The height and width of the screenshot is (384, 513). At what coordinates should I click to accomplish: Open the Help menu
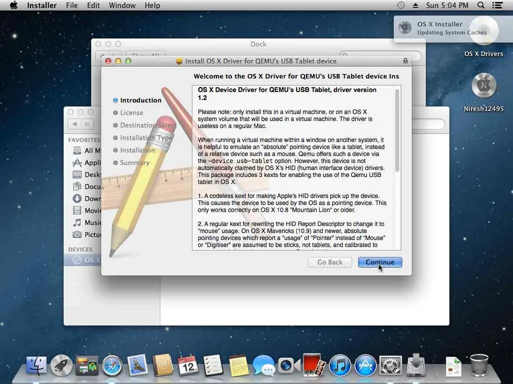coord(152,5)
